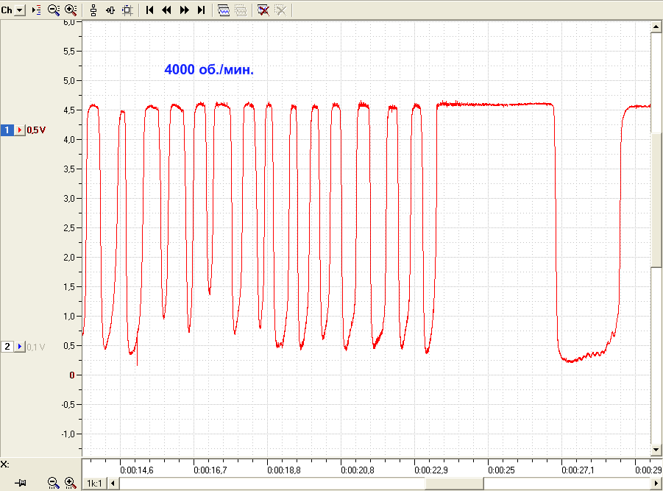Open channel 2 blue arrow menu
This screenshot has height=491, width=663.
coord(19,347)
